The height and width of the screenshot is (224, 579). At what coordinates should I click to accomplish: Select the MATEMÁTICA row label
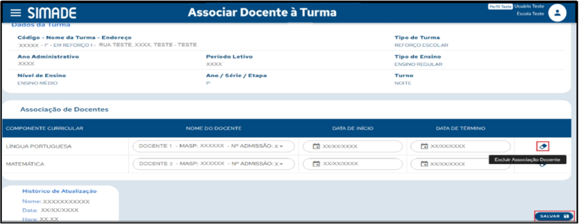[x=25, y=164]
